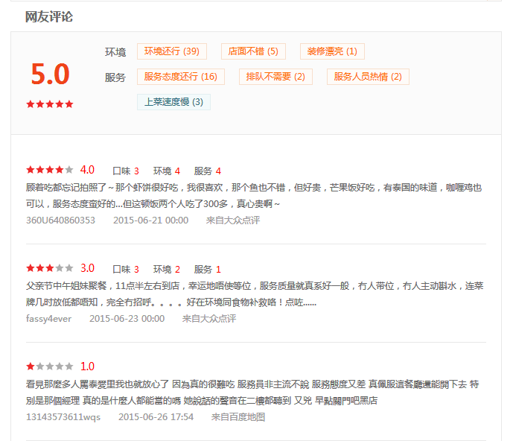Click 服务 1 in the fassy4ever review
Screen dimensions: 513x441
tap(208, 269)
